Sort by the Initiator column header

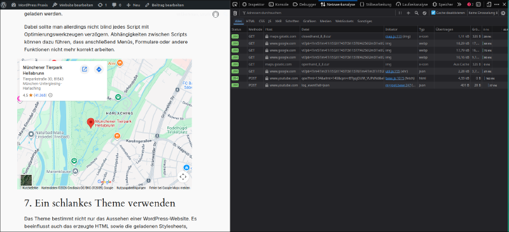pyautogui.click(x=401, y=29)
